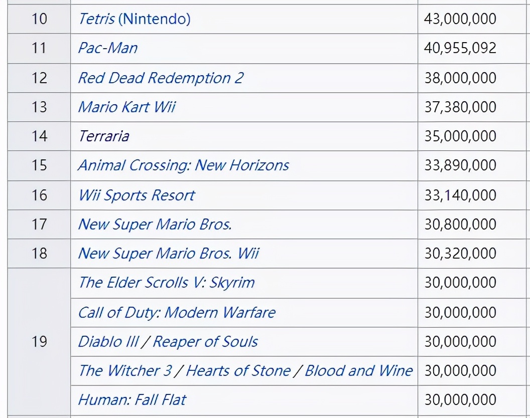Click the Nintendo link beside Tetris
The height and width of the screenshot is (418, 530).
156,19
